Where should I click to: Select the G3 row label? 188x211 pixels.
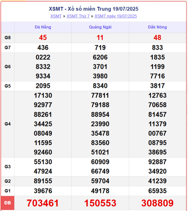(8, 167)
